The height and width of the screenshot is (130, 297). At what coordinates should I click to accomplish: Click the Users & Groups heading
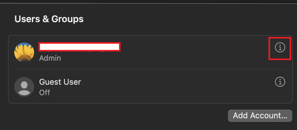(49, 19)
